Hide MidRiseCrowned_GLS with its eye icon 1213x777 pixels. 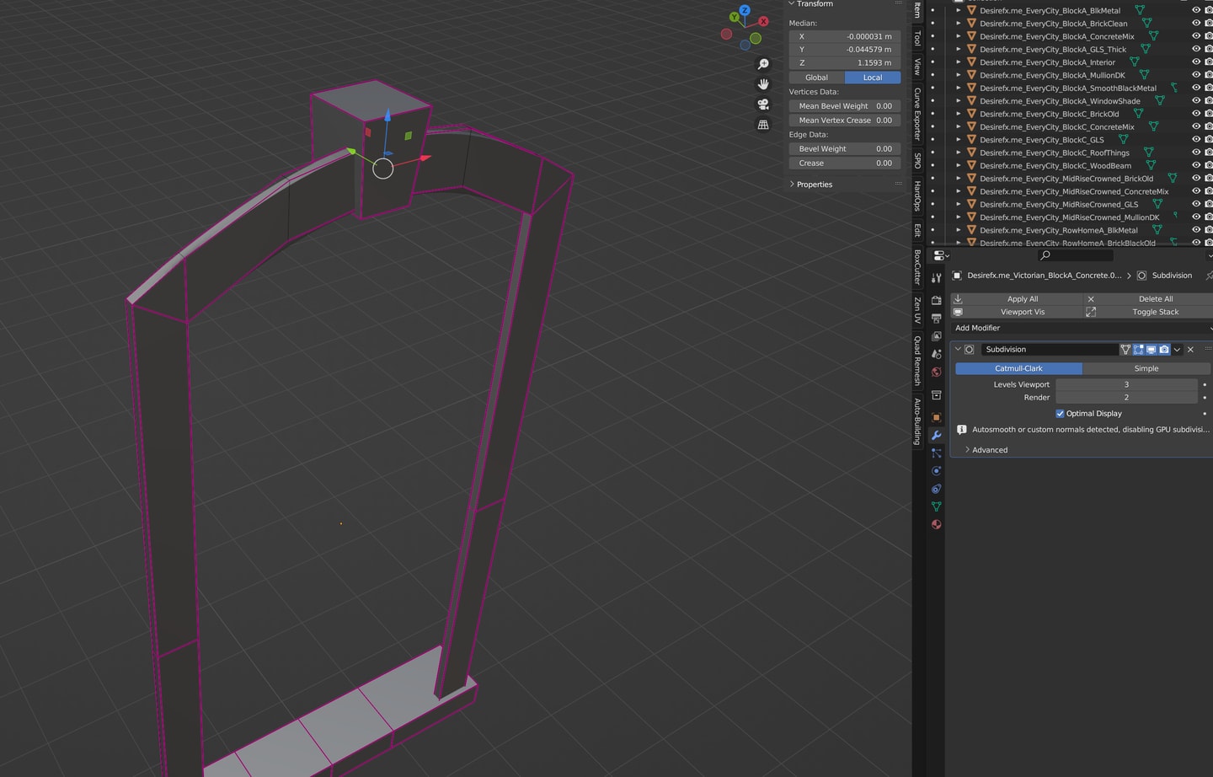coord(1196,204)
